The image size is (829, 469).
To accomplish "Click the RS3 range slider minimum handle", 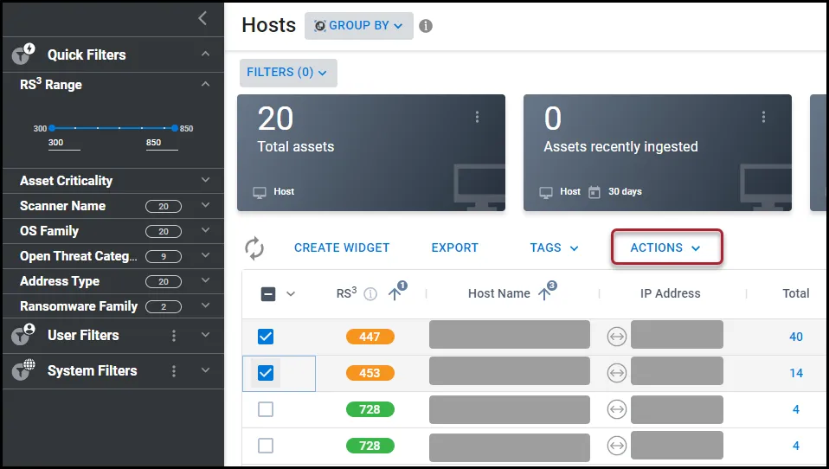I will pos(52,128).
